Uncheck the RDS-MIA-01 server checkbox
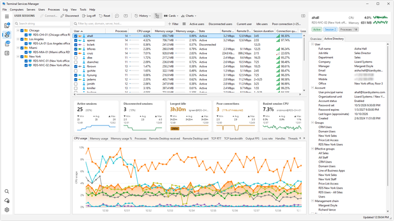 [26, 52]
